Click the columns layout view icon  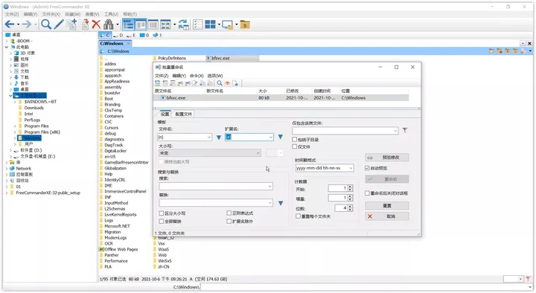(x=153, y=25)
